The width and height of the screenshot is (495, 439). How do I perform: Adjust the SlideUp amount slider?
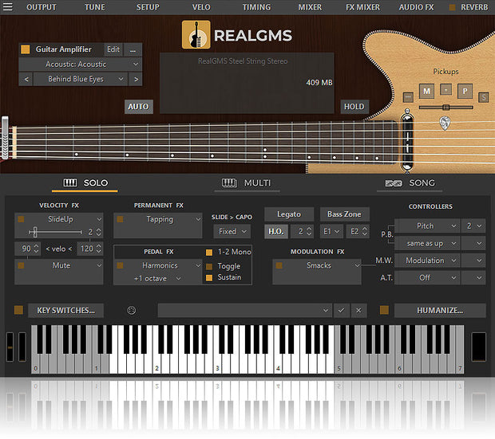point(56,233)
